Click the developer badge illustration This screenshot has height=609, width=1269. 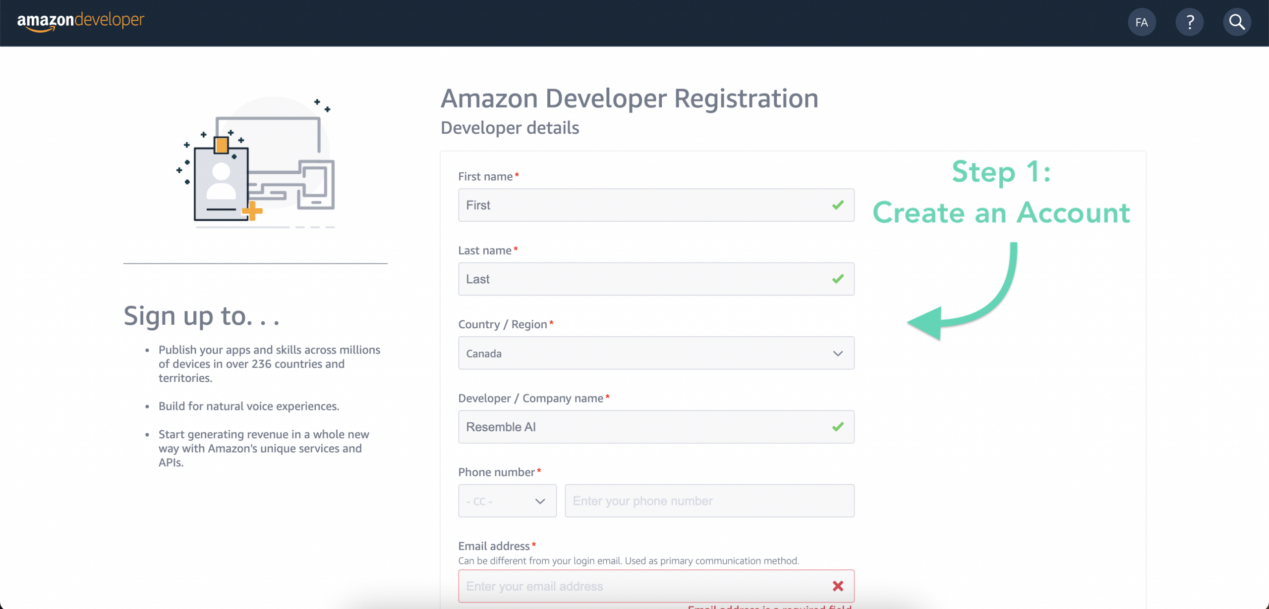tap(256, 162)
